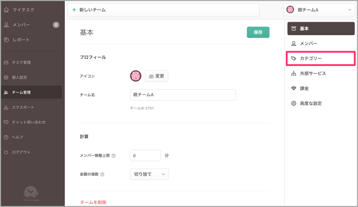Click the チームを削除 link

93,202
